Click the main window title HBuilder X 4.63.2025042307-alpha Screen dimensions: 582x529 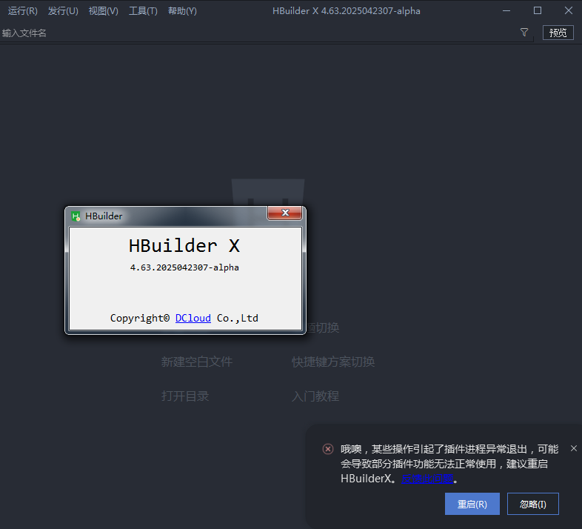click(x=347, y=11)
